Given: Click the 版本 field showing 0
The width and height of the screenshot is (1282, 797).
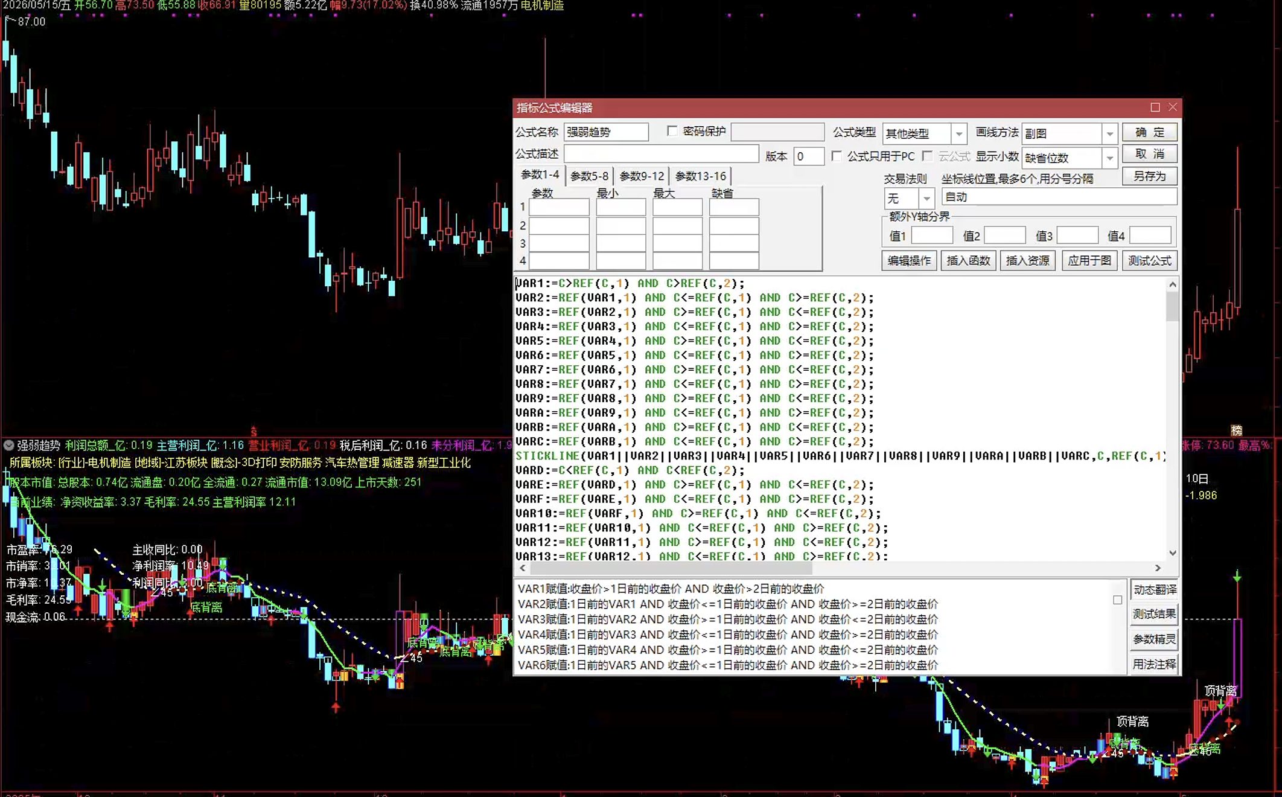Looking at the screenshot, I should point(809,156).
